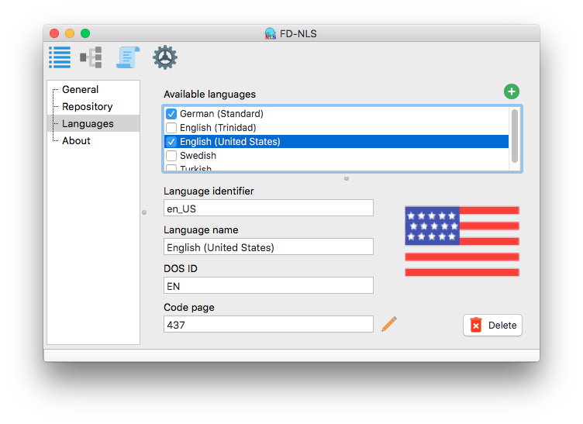This screenshot has height=424, width=583.
Task: Uncheck the English (United States) checkbox
Action: click(171, 142)
